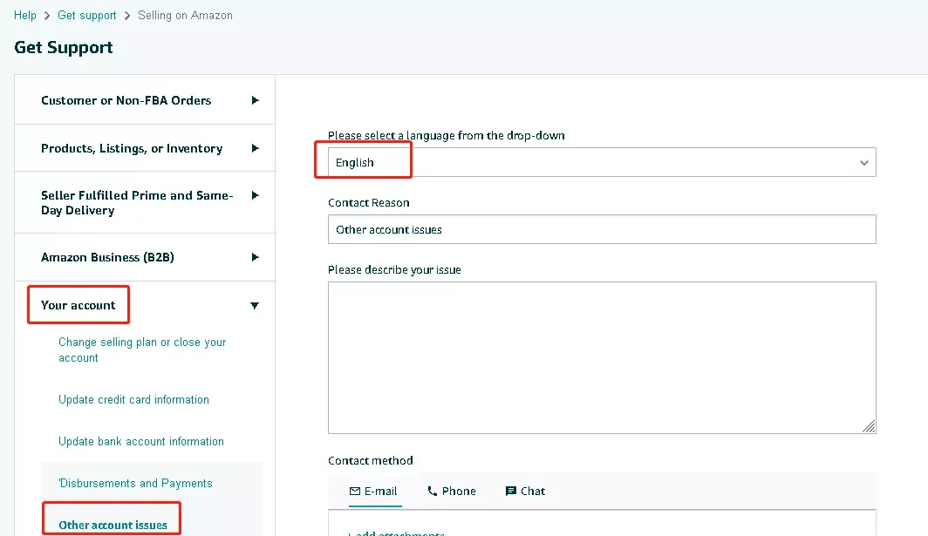Click the text area resize handle
928x536 pixels.
coord(869,426)
